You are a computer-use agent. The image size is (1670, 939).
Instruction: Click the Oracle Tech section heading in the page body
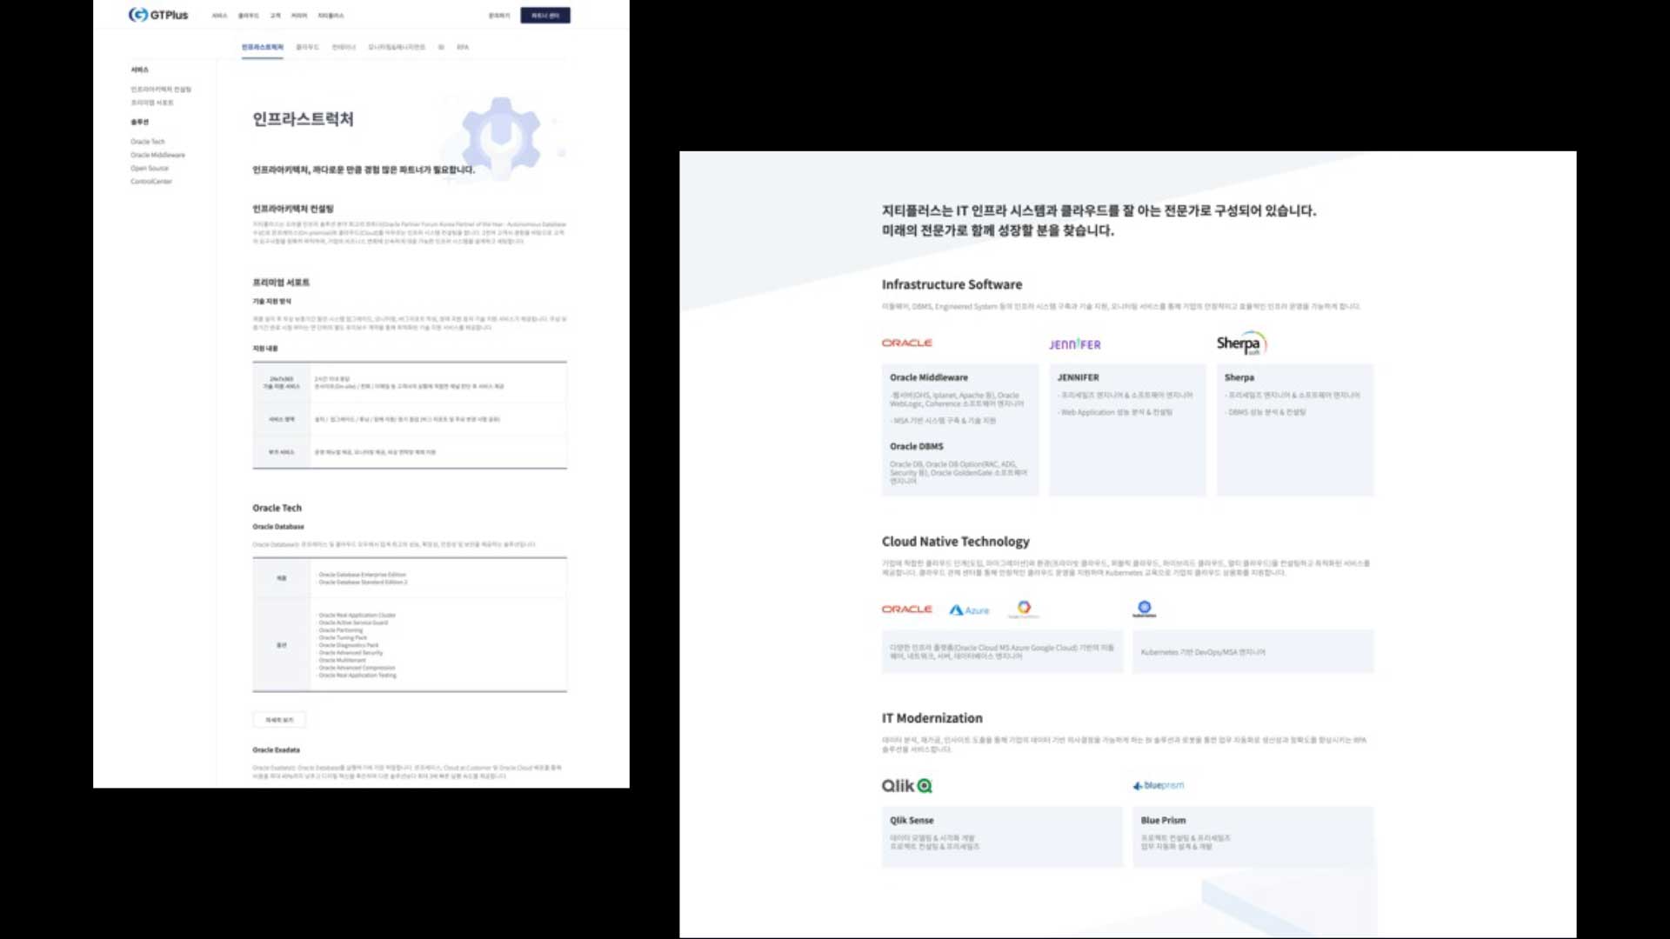tap(277, 508)
